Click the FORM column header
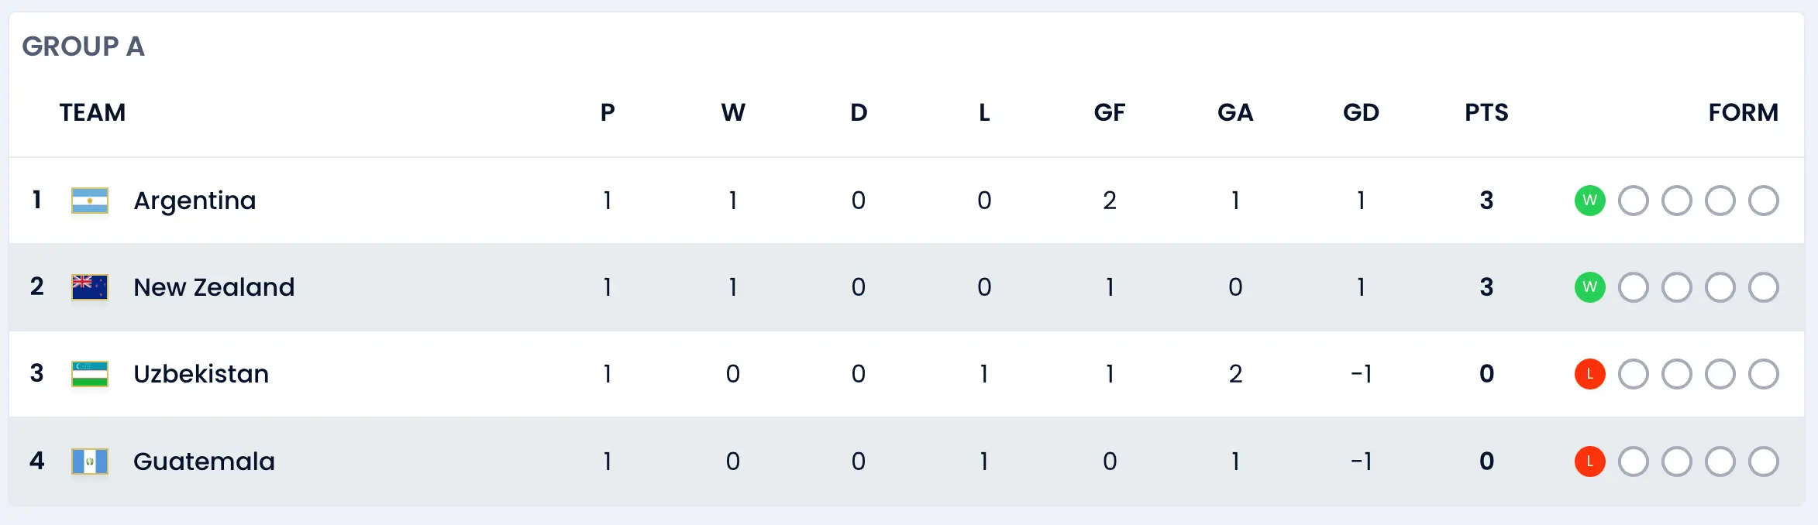The image size is (1818, 525). (1743, 112)
